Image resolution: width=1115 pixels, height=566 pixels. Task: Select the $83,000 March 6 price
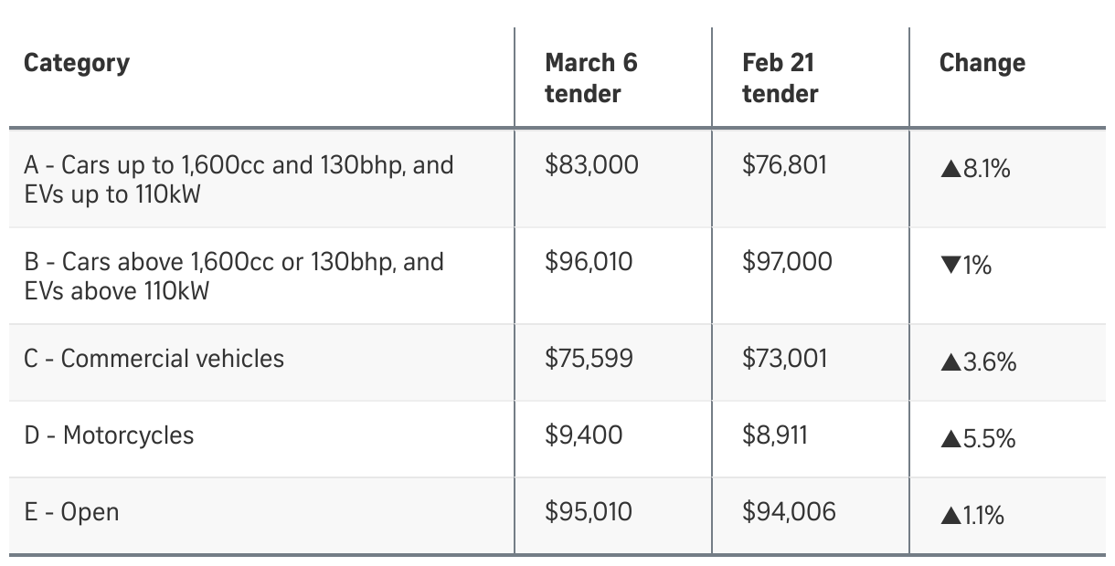tap(591, 165)
